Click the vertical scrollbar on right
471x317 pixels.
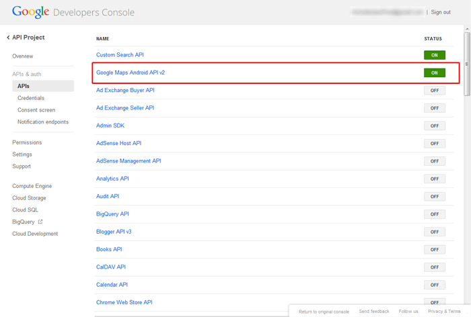[x=467, y=67]
